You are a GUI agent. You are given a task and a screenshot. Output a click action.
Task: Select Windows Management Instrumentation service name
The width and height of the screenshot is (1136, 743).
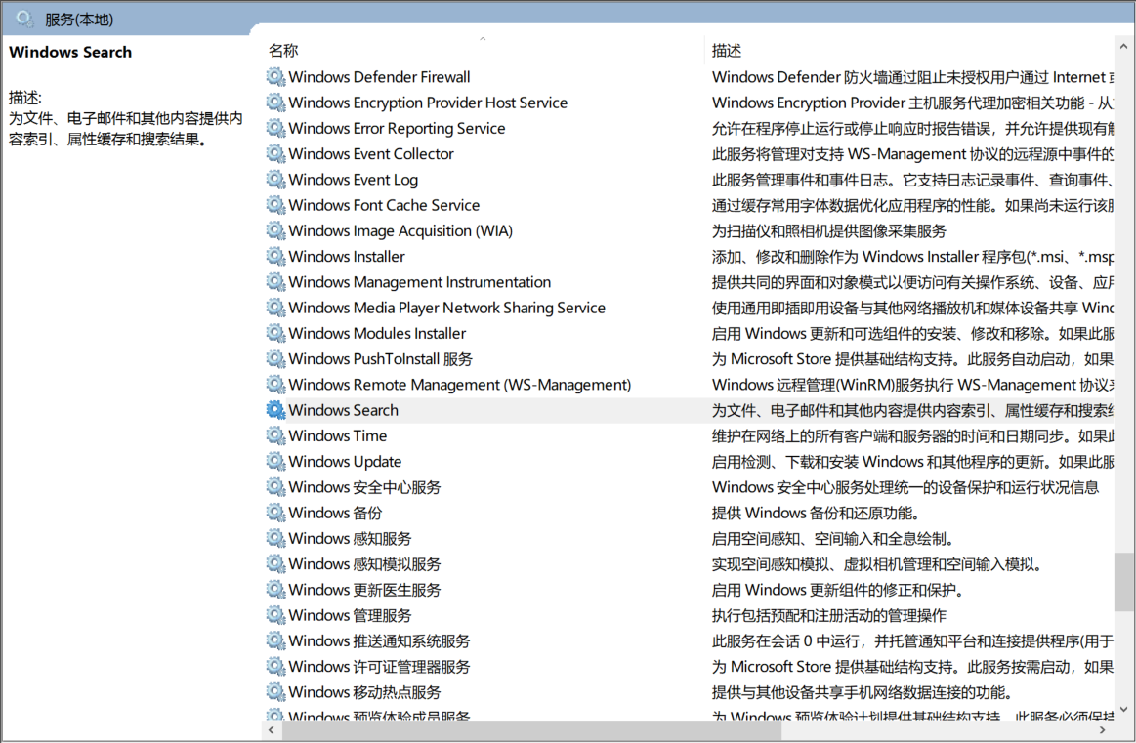pos(419,282)
